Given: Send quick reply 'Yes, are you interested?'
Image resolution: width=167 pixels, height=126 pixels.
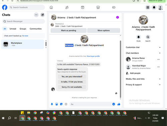Looking at the screenshot, I should 72,77.
